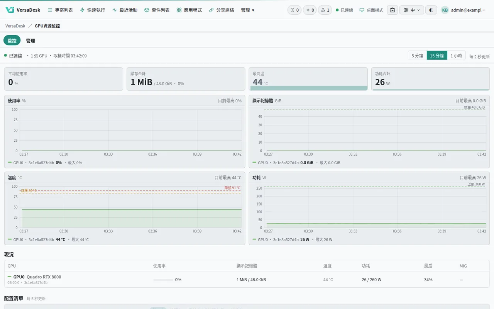
Task: Select the 5 分鐘 time range
Action: (x=418, y=56)
